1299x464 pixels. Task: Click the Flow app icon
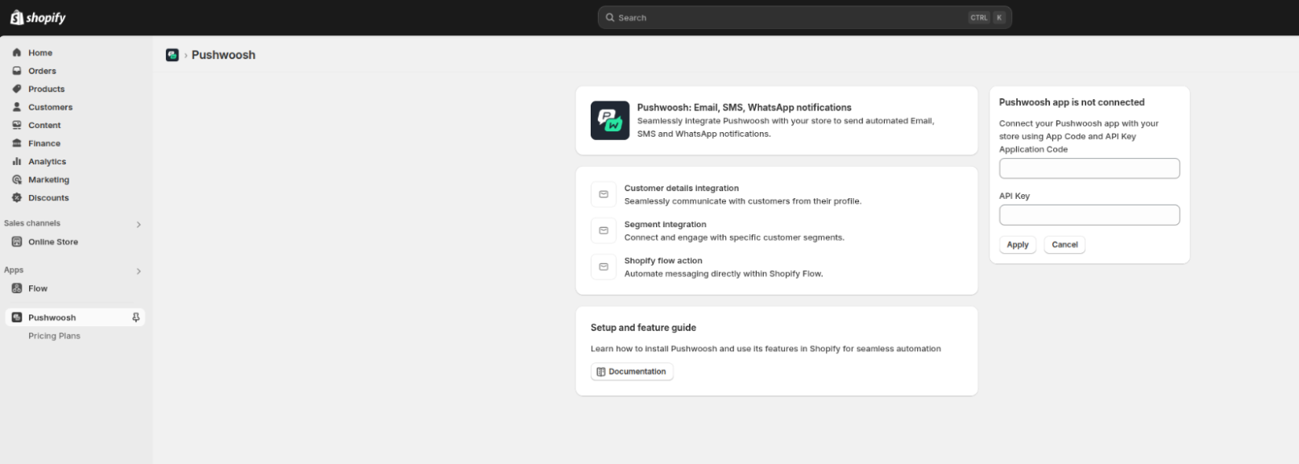[x=17, y=288]
